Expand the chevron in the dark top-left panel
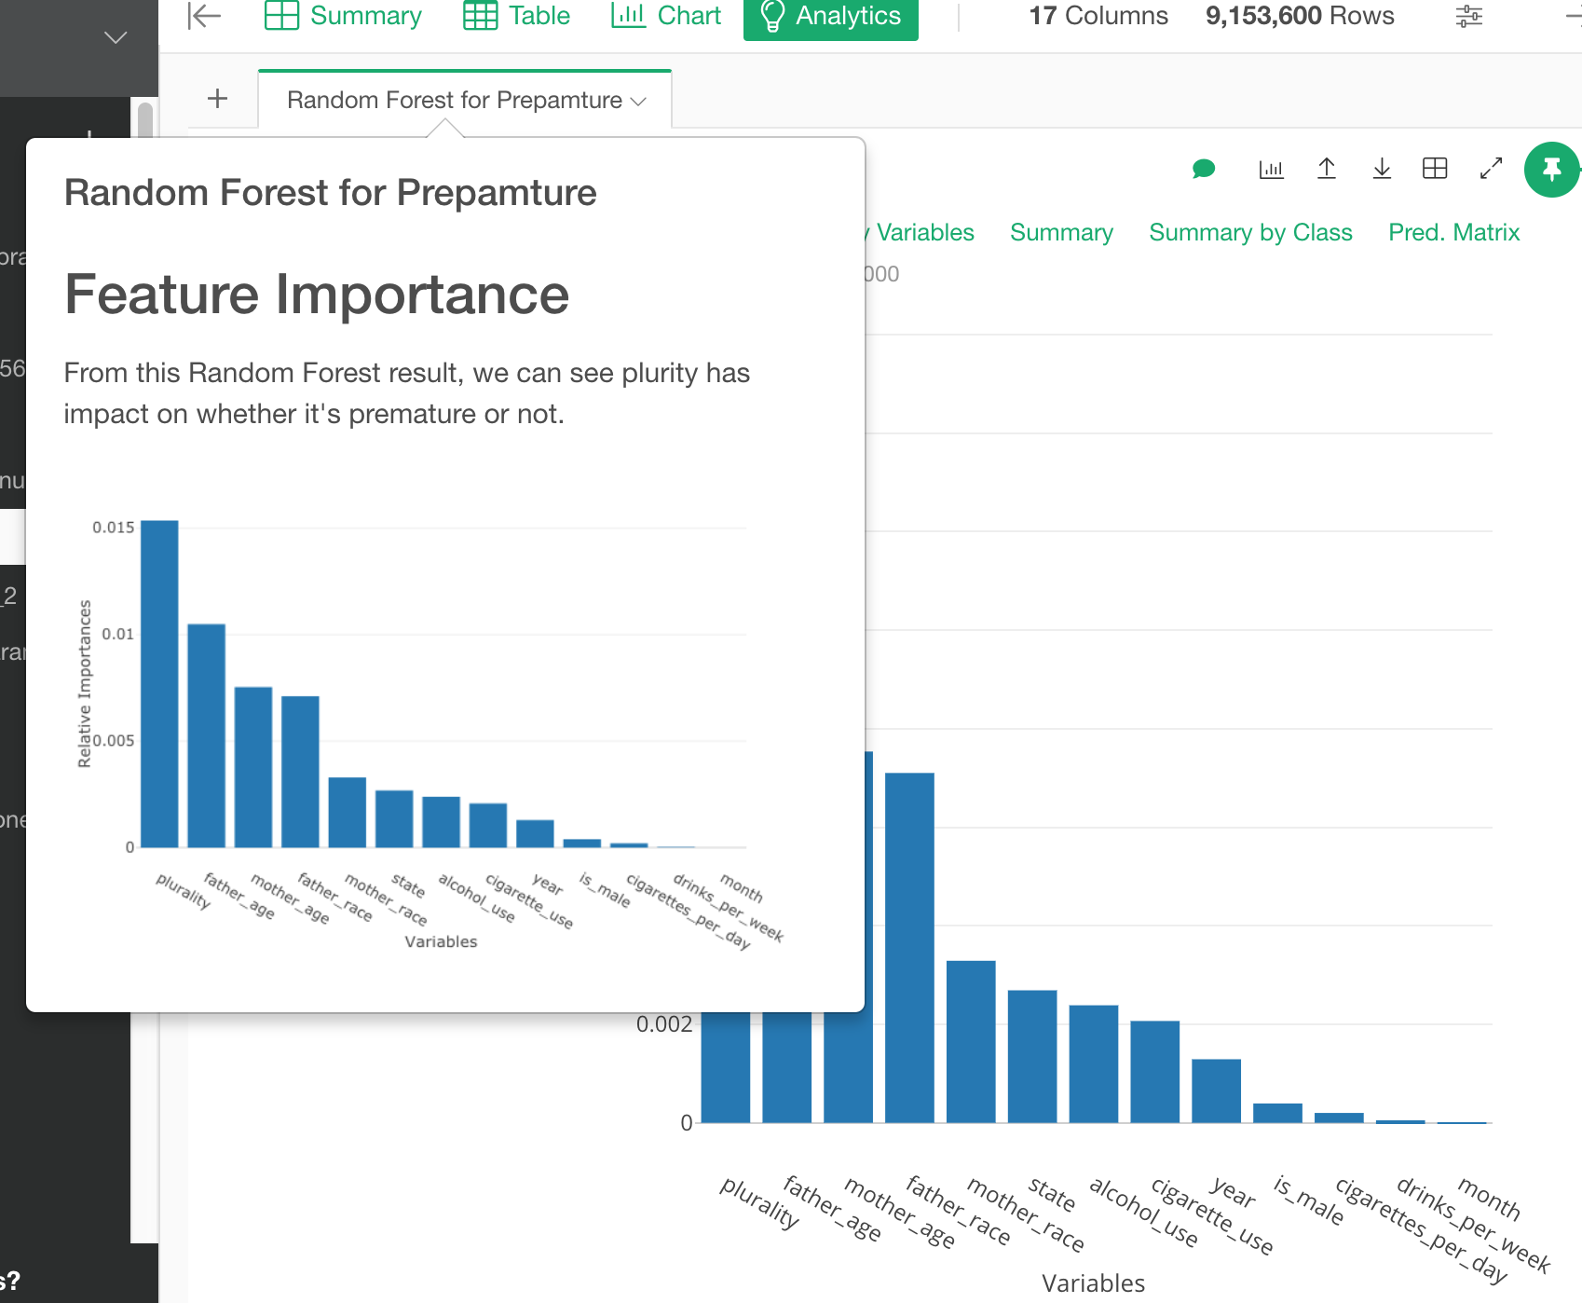The width and height of the screenshot is (1582, 1303). (114, 37)
